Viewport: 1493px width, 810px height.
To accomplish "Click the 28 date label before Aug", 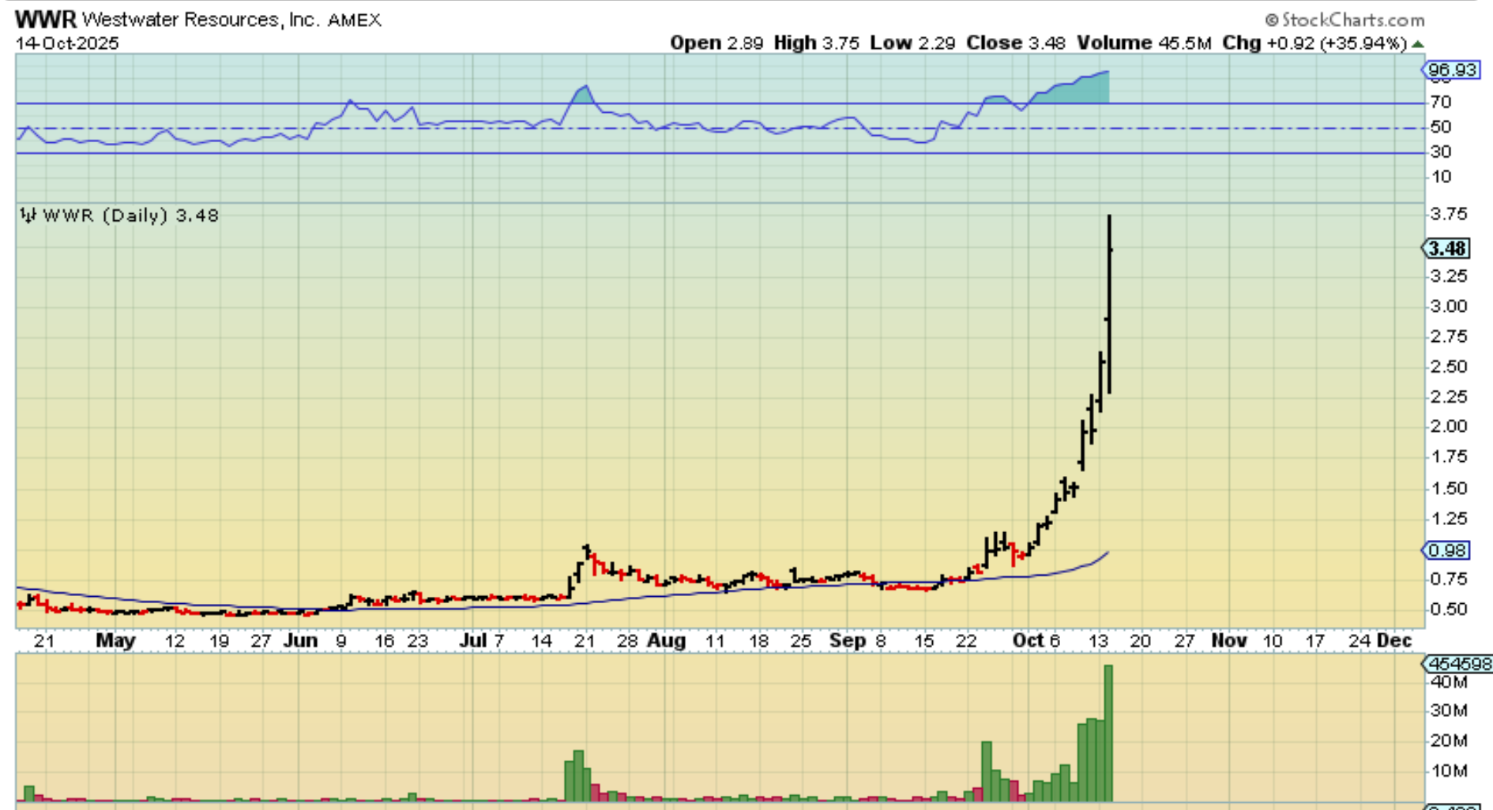I will [627, 641].
